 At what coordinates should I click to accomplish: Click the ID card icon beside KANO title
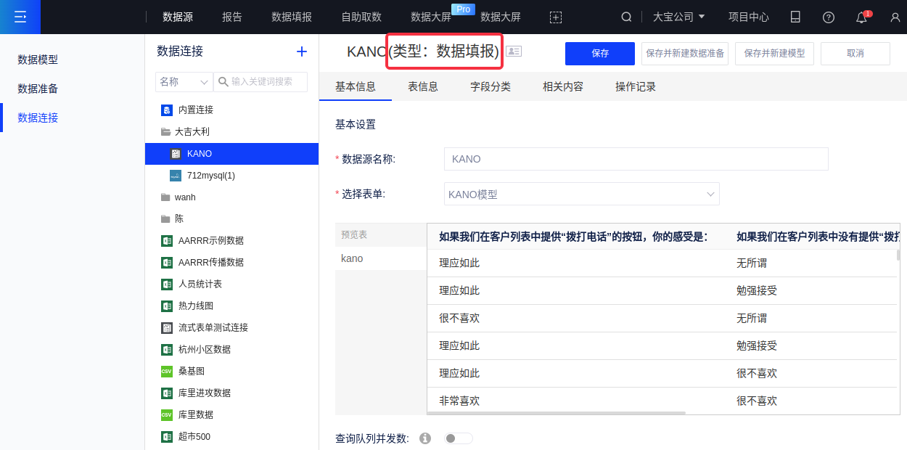514,52
